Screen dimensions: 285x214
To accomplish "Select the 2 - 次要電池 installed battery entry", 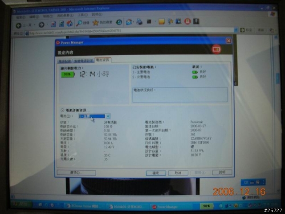I will point(141,77).
